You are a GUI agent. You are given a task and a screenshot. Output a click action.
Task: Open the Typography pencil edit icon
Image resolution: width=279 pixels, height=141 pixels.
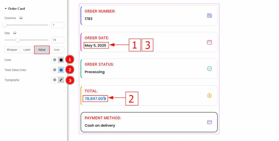(x=61, y=80)
